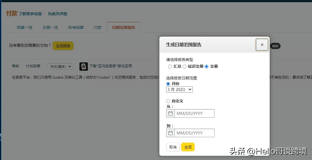Image resolution: width=312 pixels, height=160 pixels.
Task: Select the 汇总 report type
Action: tap(170, 66)
